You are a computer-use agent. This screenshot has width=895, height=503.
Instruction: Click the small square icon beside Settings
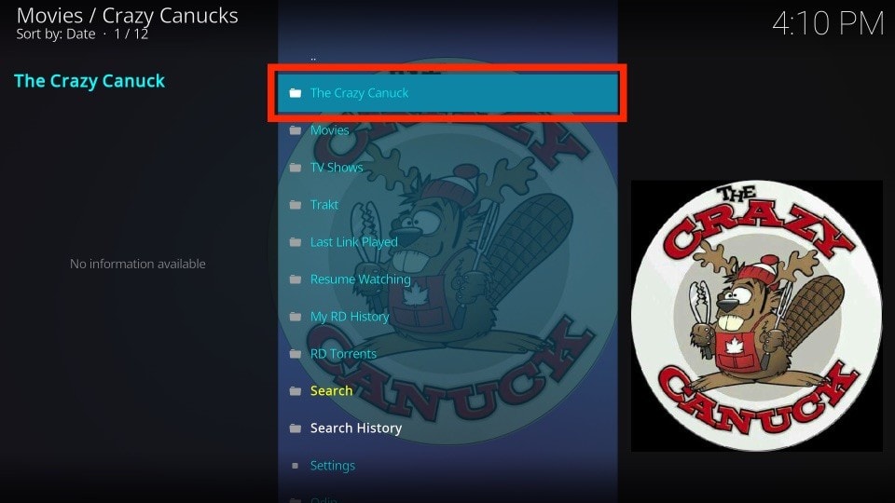tap(296, 466)
